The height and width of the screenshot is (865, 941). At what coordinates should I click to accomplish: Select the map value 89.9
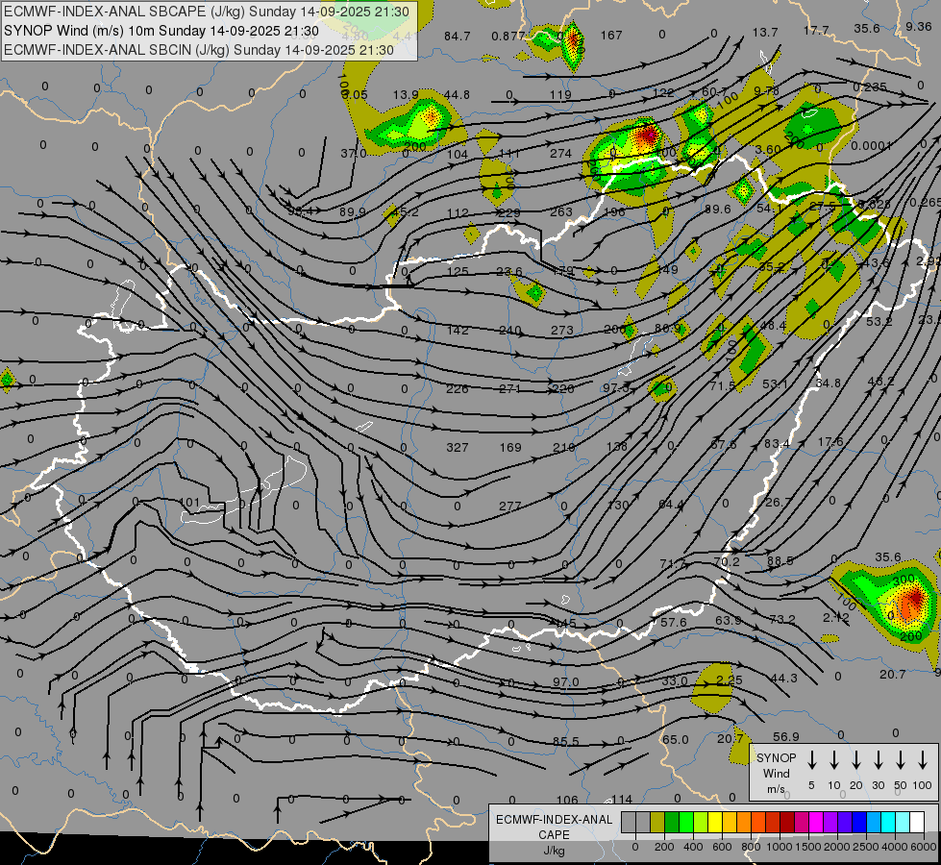coord(353,211)
